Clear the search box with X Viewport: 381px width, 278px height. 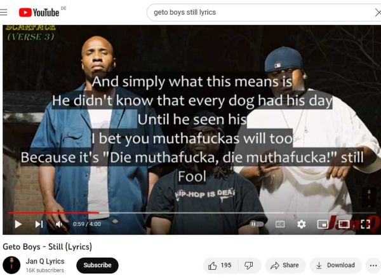coord(378,13)
